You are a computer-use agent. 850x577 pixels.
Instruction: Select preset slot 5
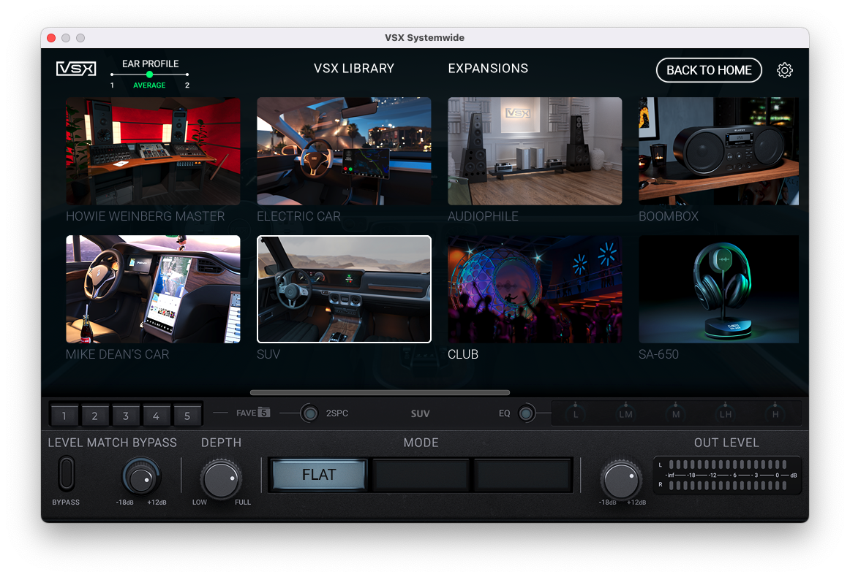187,416
